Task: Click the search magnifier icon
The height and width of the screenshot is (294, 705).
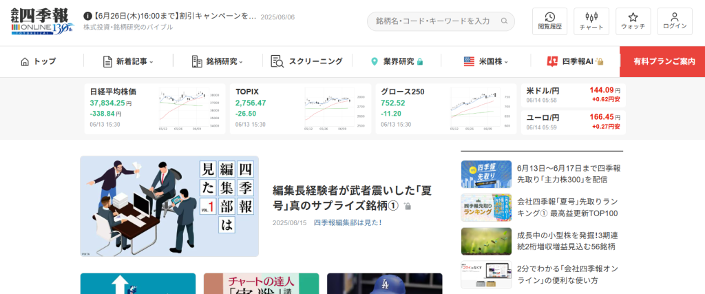Action: tap(505, 21)
